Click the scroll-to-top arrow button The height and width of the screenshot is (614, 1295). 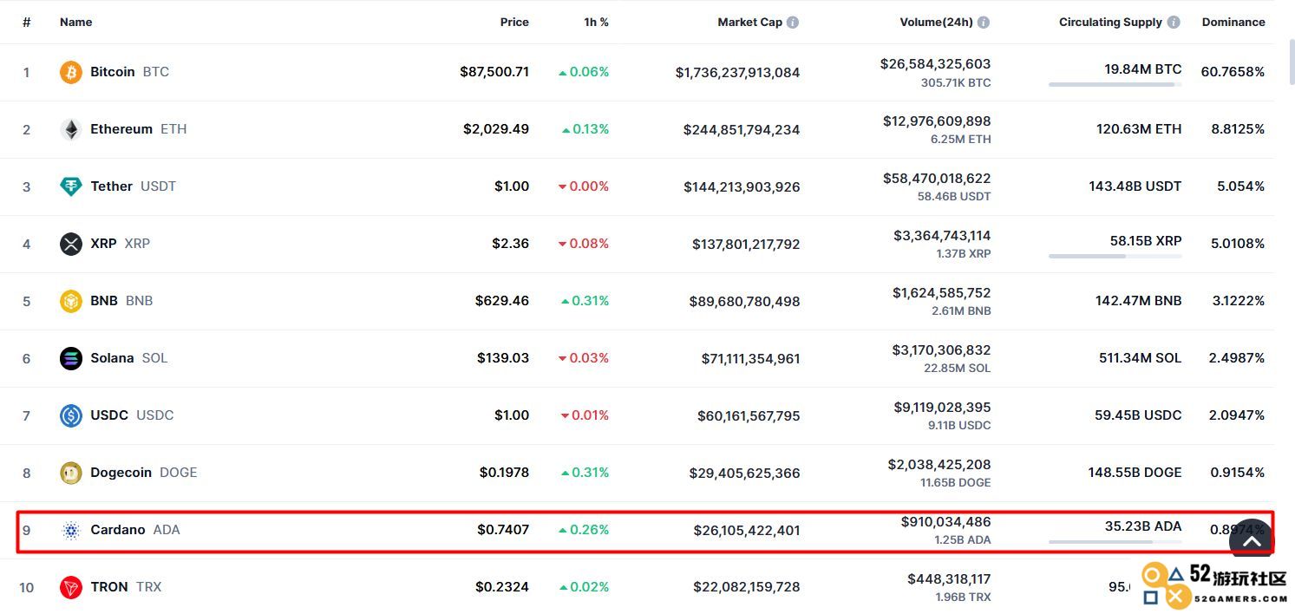tap(1251, 540)
